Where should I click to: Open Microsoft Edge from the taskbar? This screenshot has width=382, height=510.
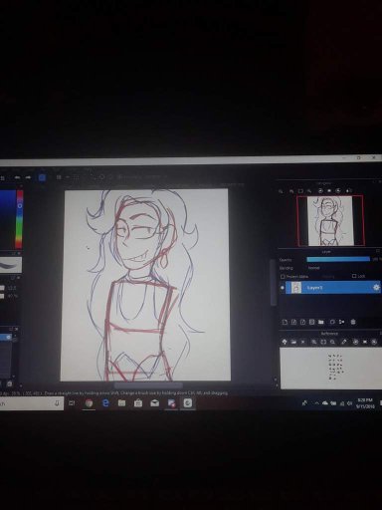105,403
